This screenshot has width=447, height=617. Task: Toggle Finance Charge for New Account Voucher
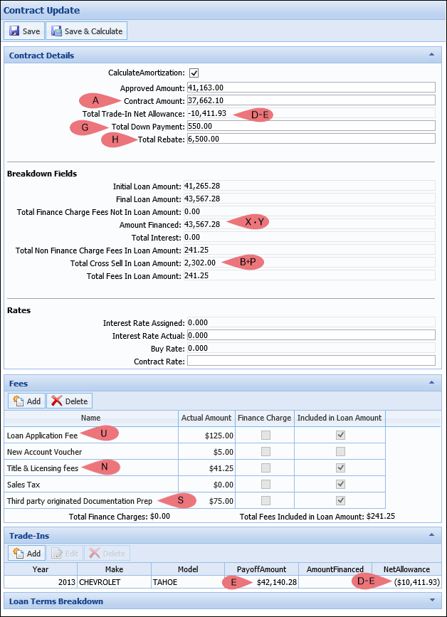coord(265,451)
